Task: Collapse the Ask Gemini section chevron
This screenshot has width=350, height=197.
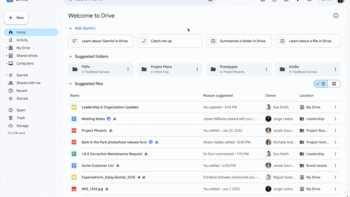Action: [x=71, y=28]
